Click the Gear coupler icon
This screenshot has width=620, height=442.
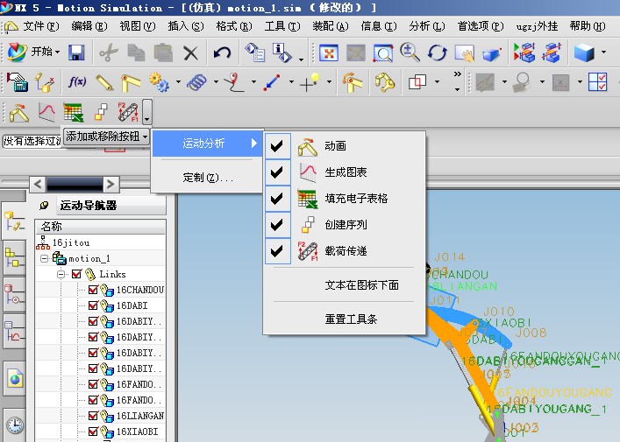(159, 82)
